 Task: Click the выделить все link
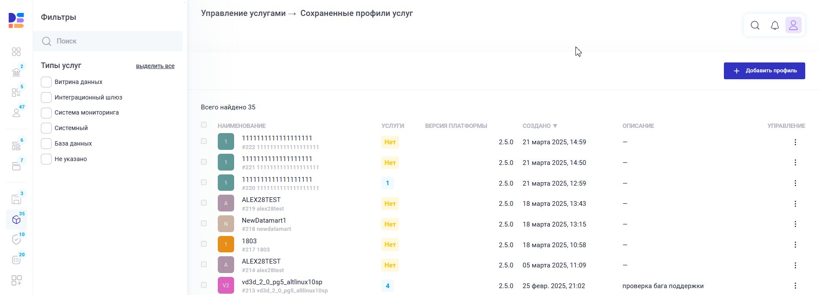(155, 66)
